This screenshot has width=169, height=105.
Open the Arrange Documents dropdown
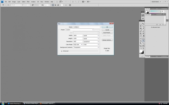pyautogui.click(x=84, y=2)
